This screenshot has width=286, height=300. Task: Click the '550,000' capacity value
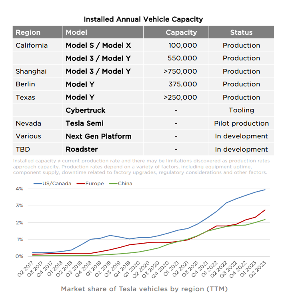[x=182, y=58]
